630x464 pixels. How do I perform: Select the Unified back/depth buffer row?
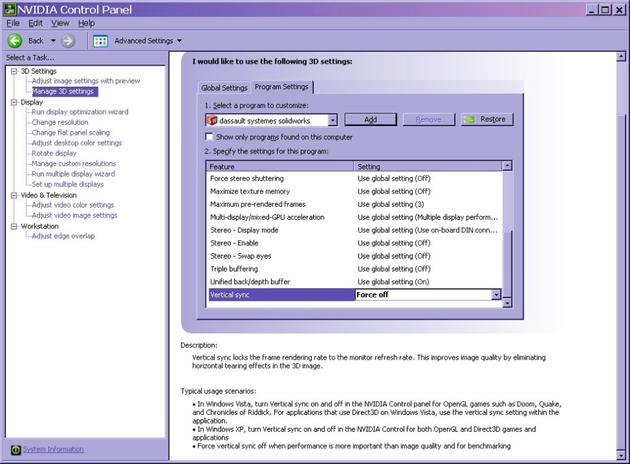(x=354, y=282)
